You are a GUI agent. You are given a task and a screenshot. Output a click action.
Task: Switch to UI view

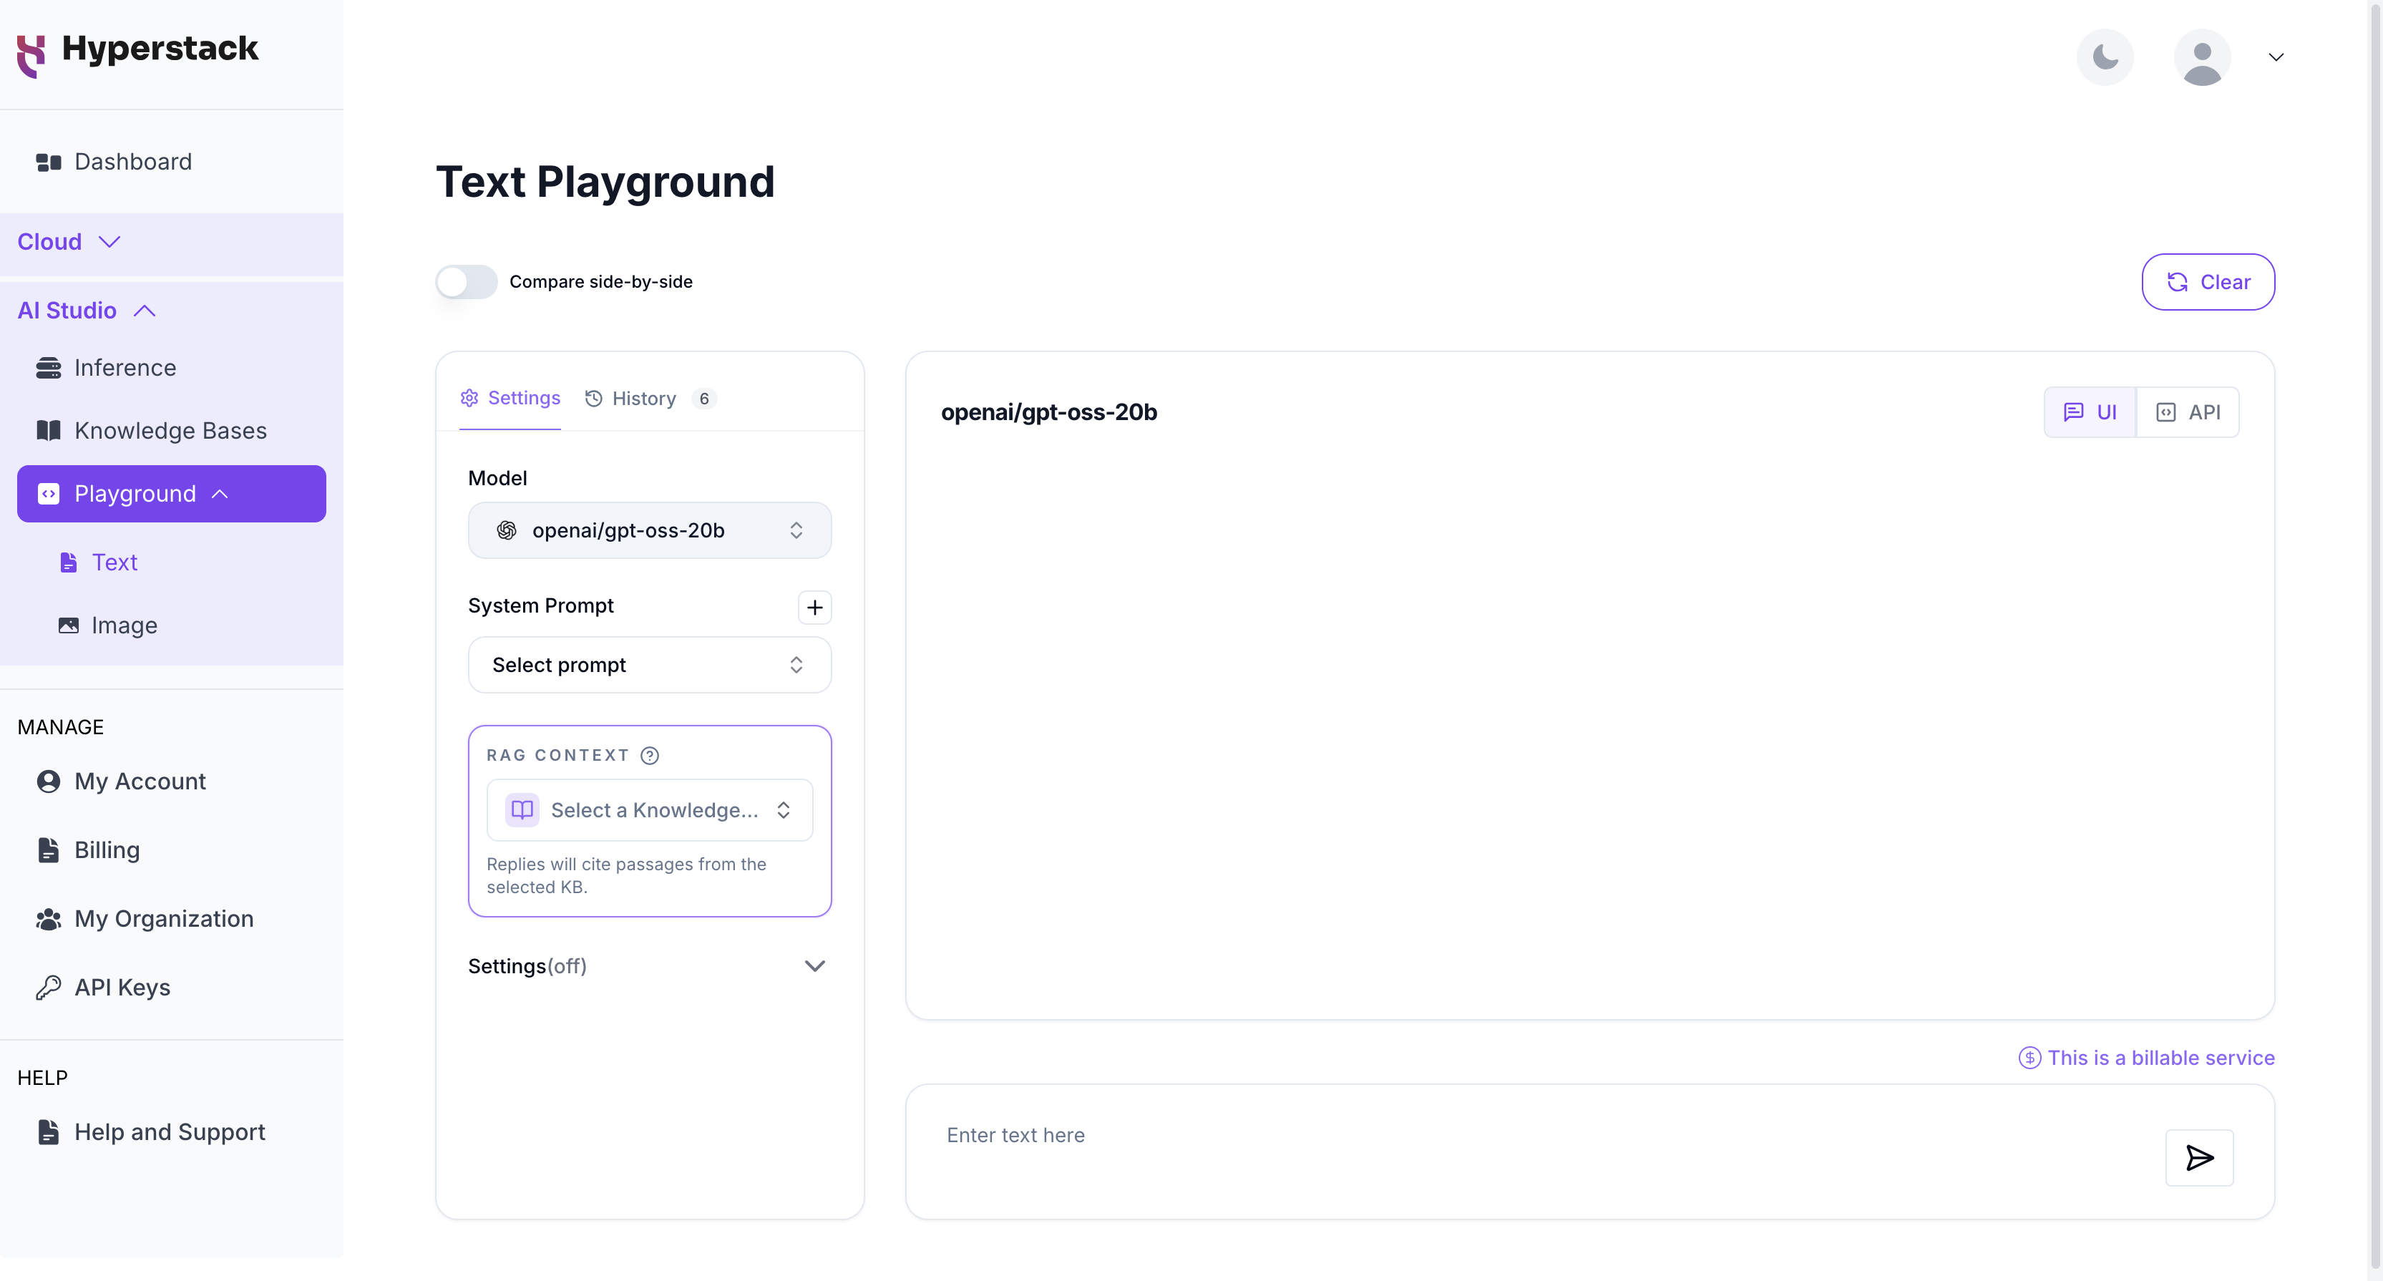pos(2090,412)
